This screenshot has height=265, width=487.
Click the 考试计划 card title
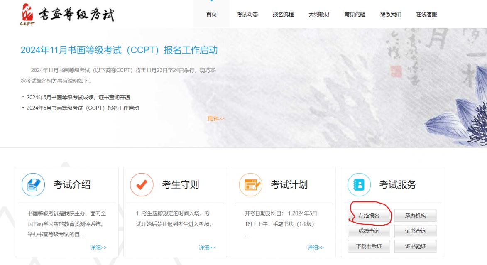(289, 184)
